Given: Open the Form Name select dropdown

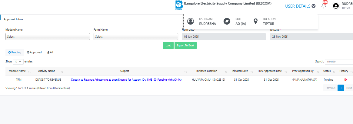Looking at the screenshot, I should click(136, 36).
